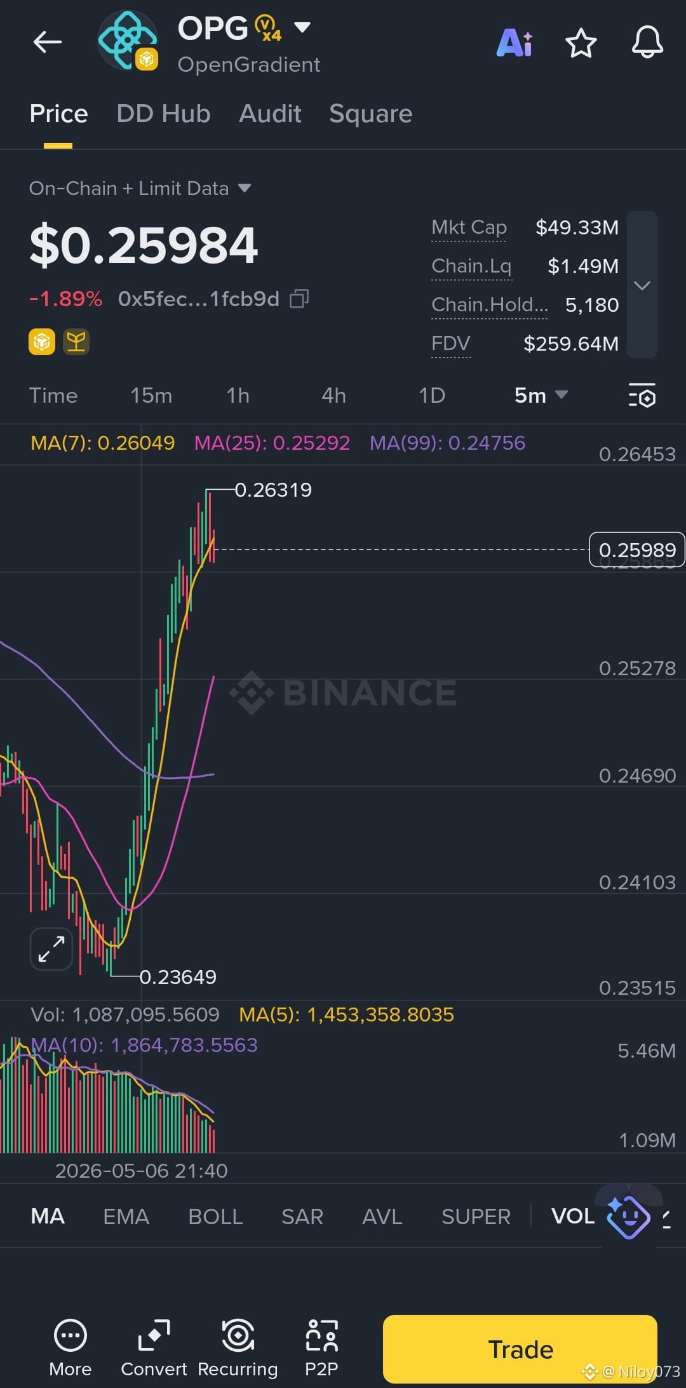686x1388 pixels.
Task: Open Recurring buy
Action: pos(238,1348)
